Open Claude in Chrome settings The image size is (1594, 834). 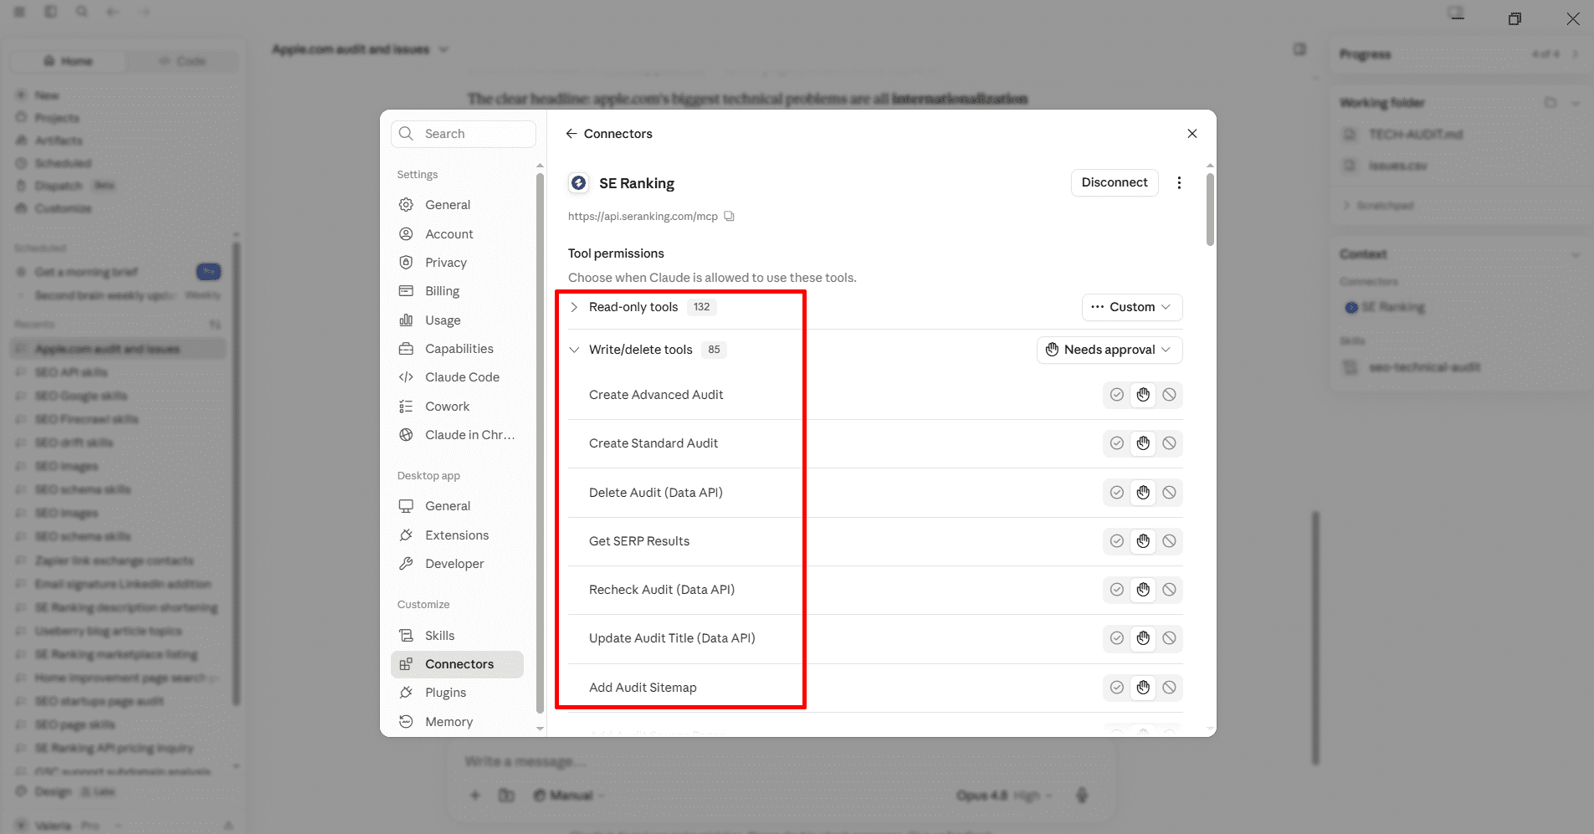457,435
